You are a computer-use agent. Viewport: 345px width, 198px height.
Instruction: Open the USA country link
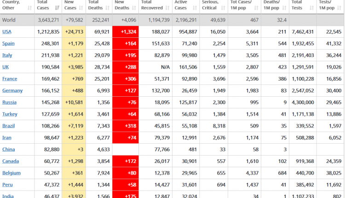point(7,32)
